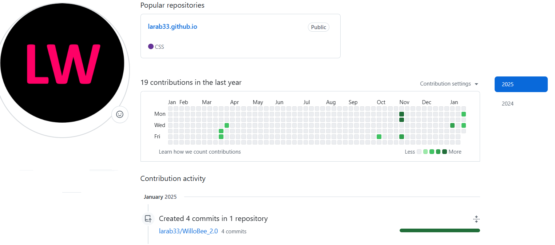Image resolution: width=555 pixels, height=245 pixels.
Task: Select dark green Monday cell in November
Action: click(401, 114)
